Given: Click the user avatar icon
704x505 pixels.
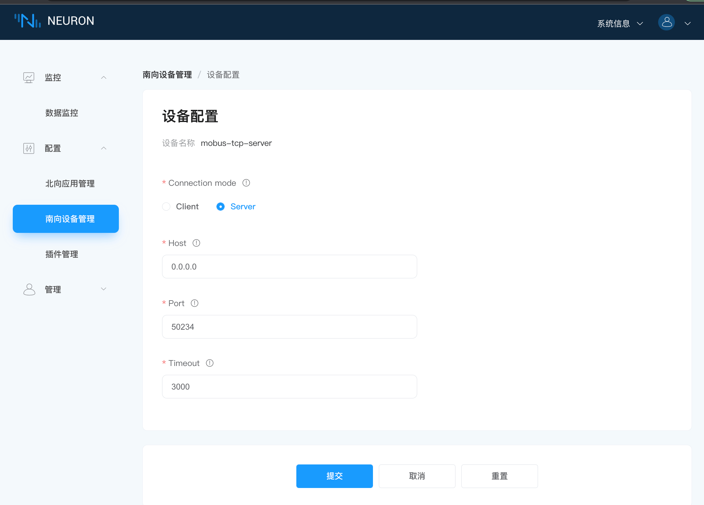Looking at the screenshot, I should (x=666, y=23).
